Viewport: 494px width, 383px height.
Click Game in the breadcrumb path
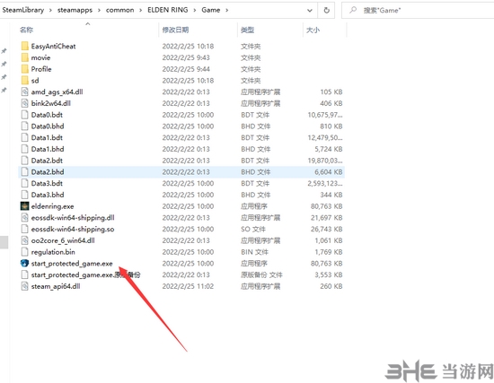point(211,10)
